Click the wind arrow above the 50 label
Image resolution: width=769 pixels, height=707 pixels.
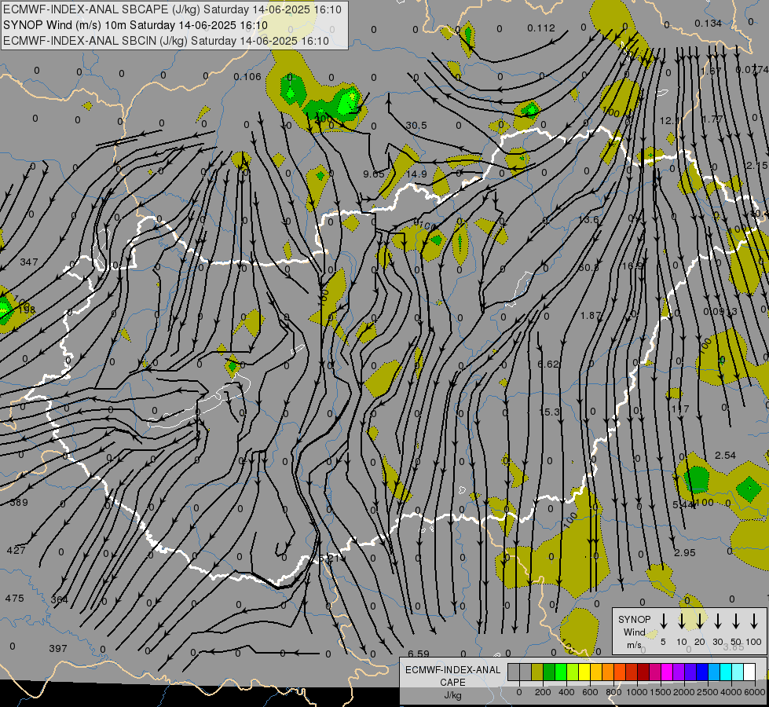click(736, 621)
